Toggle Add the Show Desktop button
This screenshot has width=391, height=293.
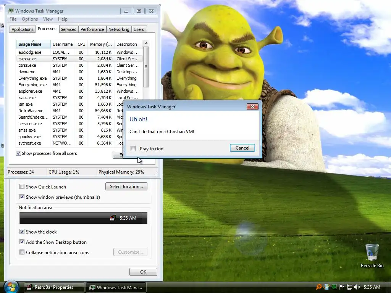[22, 242]
